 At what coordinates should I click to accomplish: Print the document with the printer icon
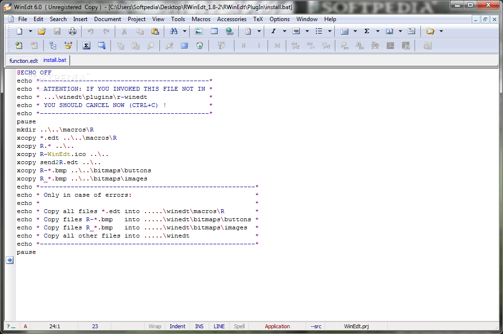click(x=73, y=31)
